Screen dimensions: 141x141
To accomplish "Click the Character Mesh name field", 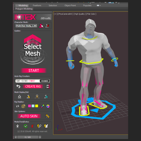I will click(26, 26).
